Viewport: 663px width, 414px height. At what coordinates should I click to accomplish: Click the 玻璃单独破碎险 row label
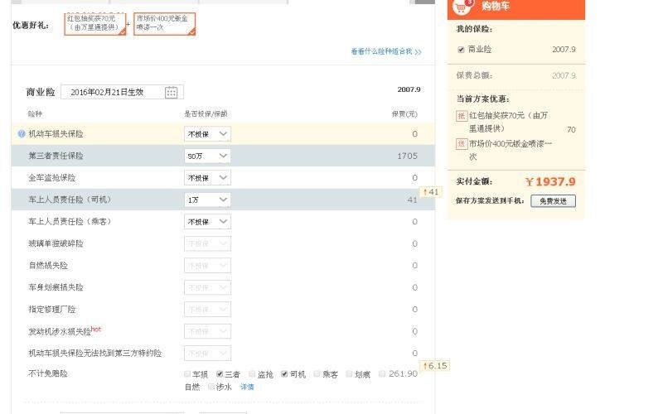pos(56,243)
